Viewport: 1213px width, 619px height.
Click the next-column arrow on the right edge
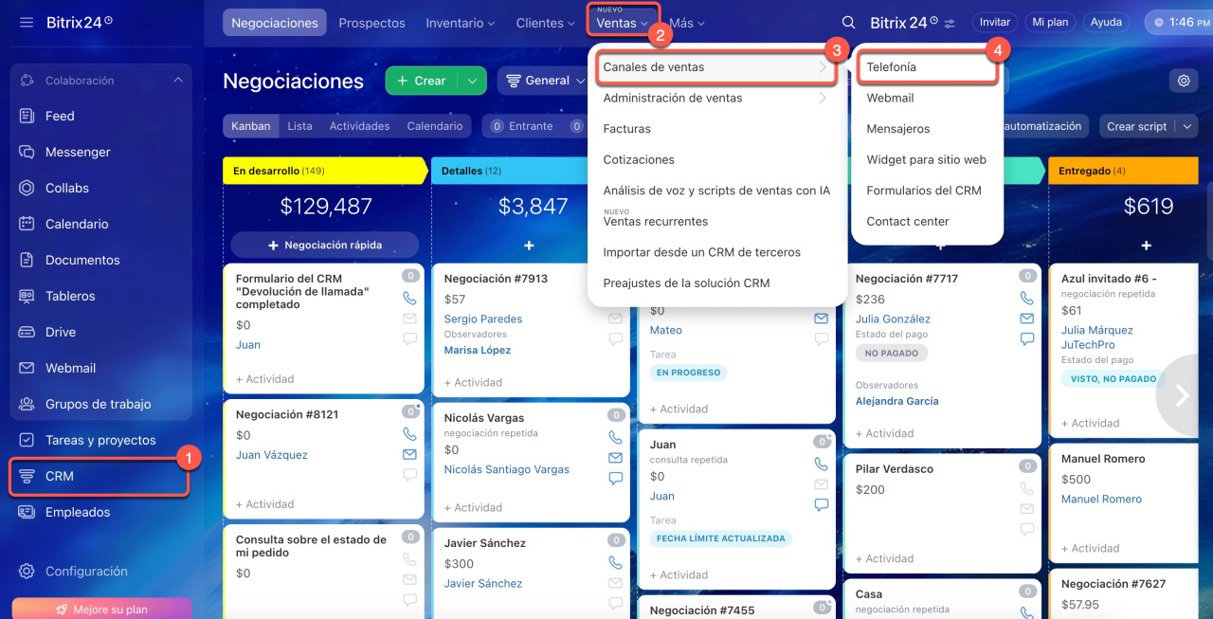pos(1182,395)
